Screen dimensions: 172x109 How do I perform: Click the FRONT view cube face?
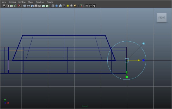point(162,18)
